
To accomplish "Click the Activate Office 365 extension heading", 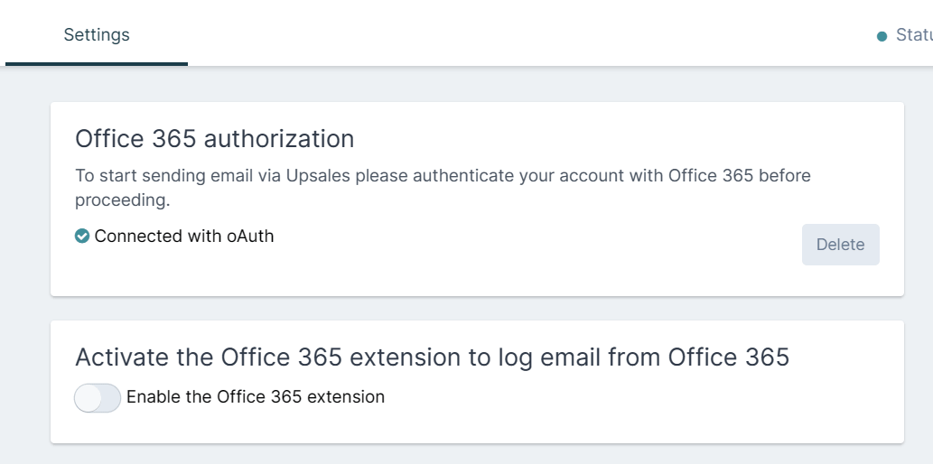I will click(x=432, y=357).
